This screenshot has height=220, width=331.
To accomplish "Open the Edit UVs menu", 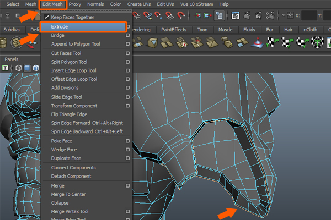I will (x=166, y=4).
